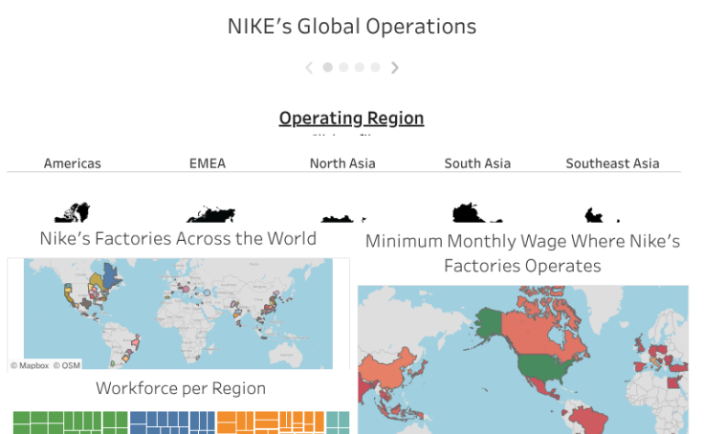704x434 pixels.
Task: Click the previous story page arrow
Action: pos(309,68)
